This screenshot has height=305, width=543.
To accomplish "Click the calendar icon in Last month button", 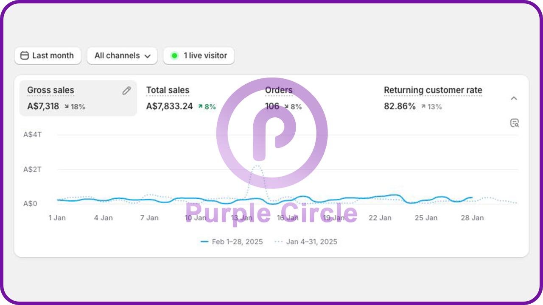I will [x=25, y=55].
